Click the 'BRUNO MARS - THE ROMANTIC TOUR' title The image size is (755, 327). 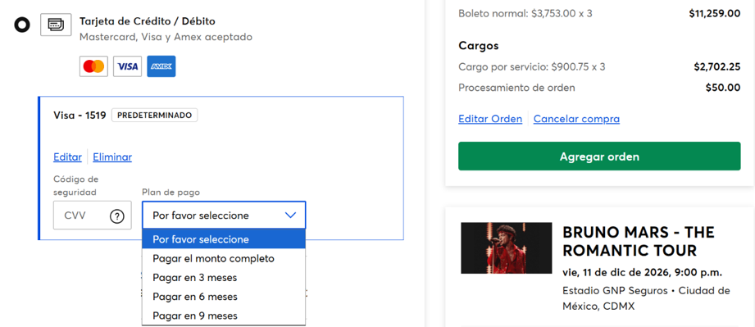click(x=639, y=242)
